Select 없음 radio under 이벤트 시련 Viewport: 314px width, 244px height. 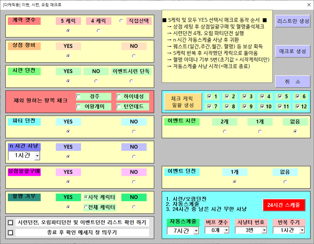(295, 131)
